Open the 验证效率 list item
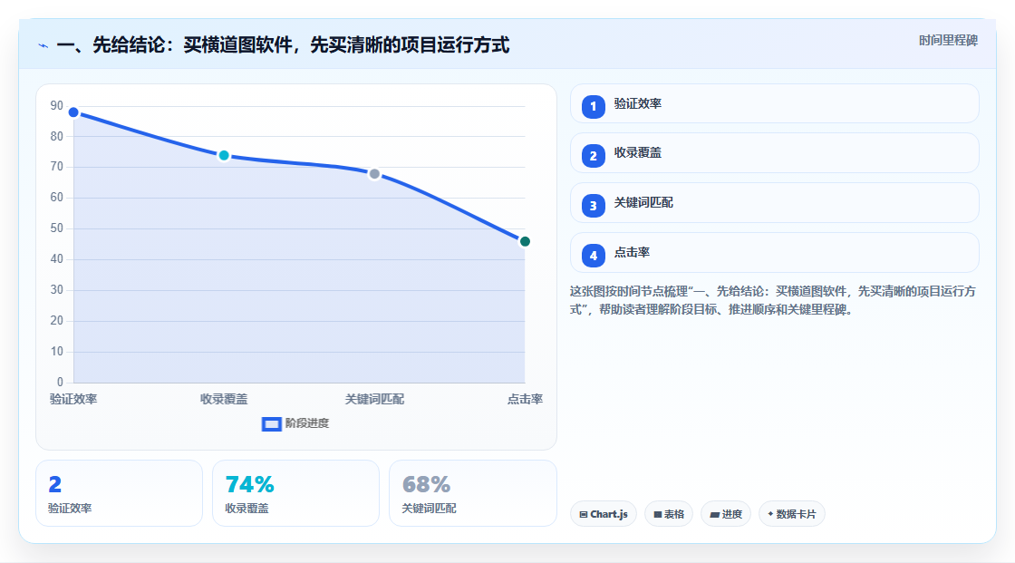This screenshot has width=1015, height=563. [x=774, y=103]
